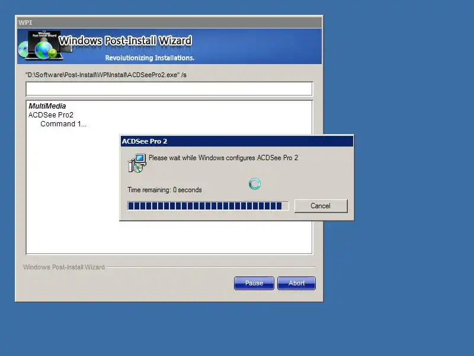
Task: Click the ACDSee installer setup icon
Action: (137, 163)
